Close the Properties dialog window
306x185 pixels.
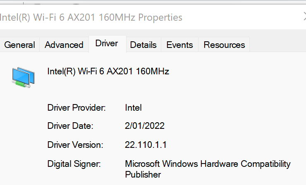tap(304, 17)
